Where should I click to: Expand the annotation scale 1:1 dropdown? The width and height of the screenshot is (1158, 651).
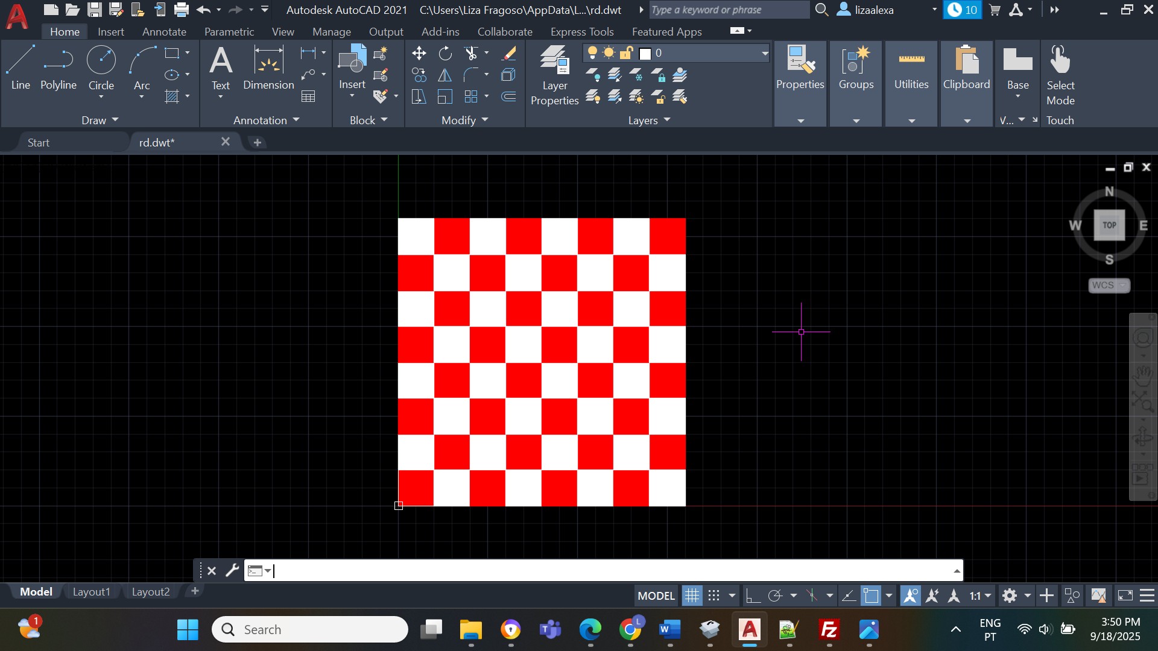click(x=988, y=596)
